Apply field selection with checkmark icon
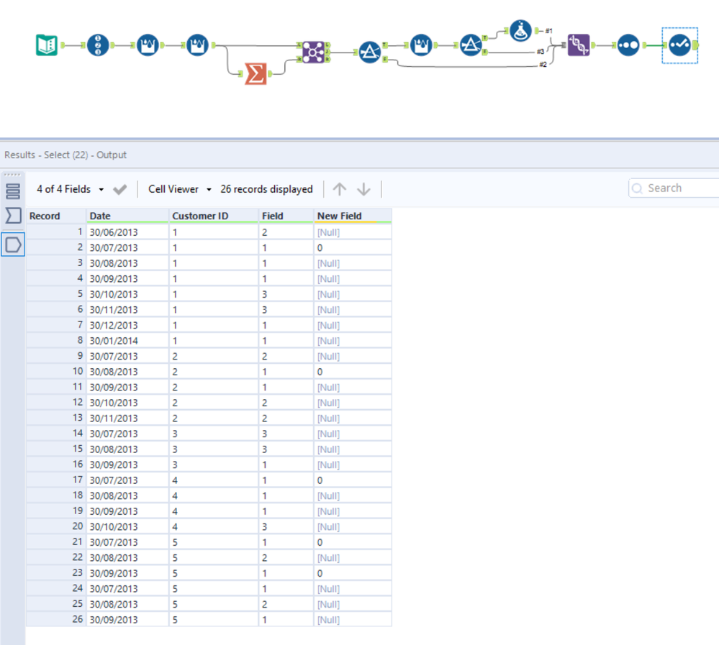The image size is (719, 645). click(119, 189)
